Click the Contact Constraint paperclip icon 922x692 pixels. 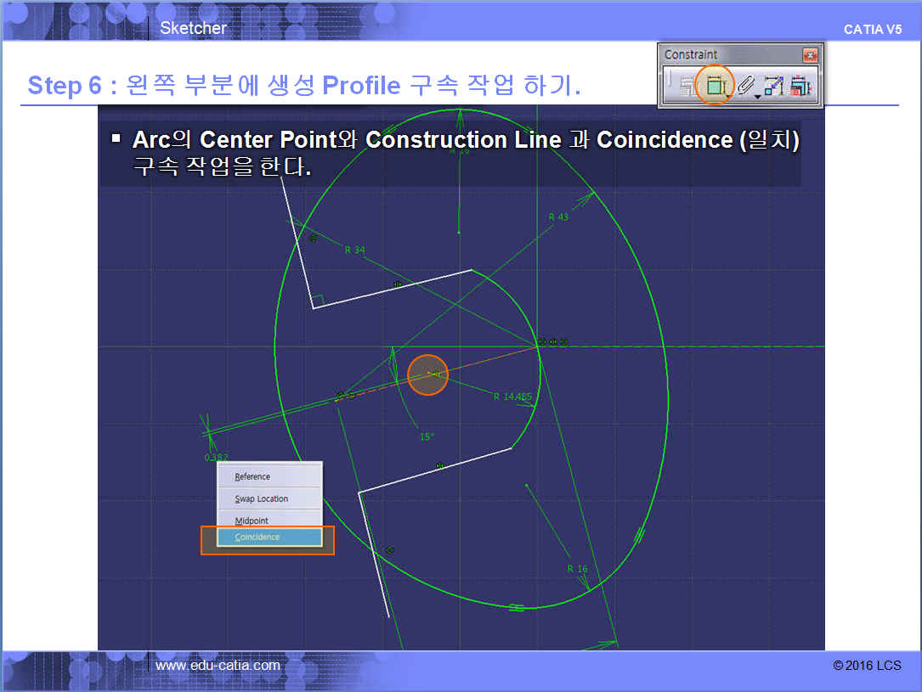745,85
